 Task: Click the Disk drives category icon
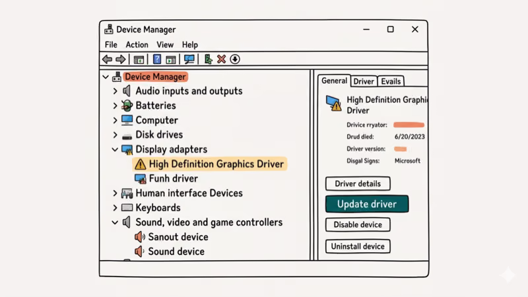(127, 136)
